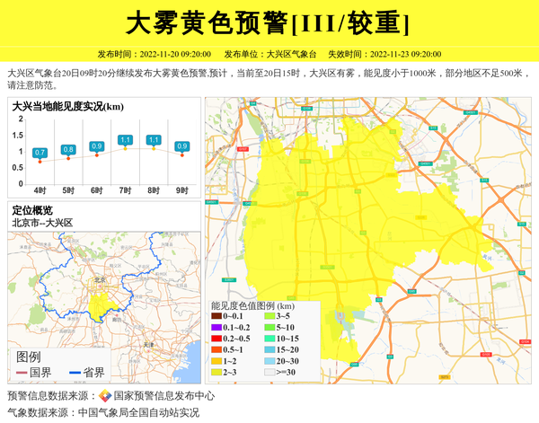This screenshot has height=423, width=539.
Task: Click the 大雾黄色预警 title banner
Action: click(269, 22)
